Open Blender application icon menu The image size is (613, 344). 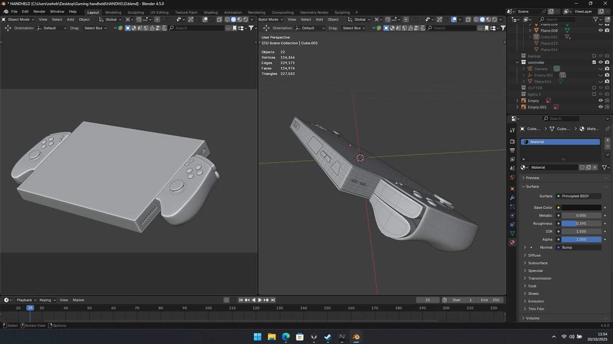(x=5, y=11)
